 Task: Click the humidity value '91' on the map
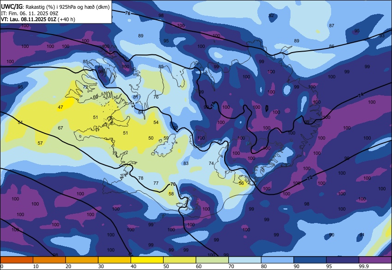362,235
